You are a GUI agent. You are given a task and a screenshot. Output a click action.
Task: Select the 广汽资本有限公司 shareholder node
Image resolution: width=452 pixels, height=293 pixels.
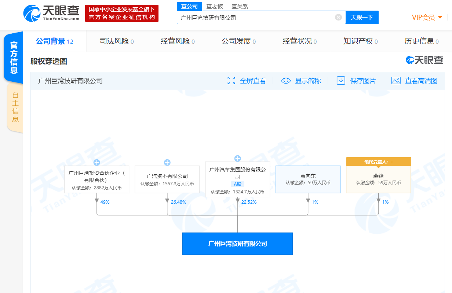coord(167,179)
